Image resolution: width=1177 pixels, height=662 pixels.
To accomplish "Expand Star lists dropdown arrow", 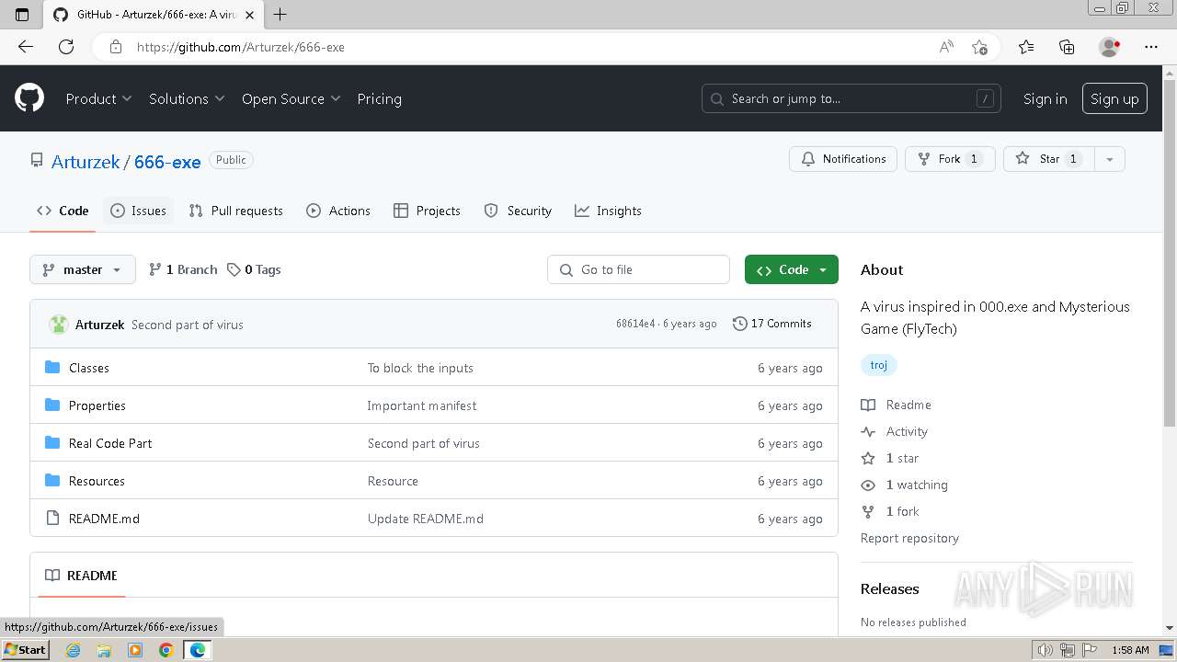I will pyautogui.click(x=1110, y=159).
